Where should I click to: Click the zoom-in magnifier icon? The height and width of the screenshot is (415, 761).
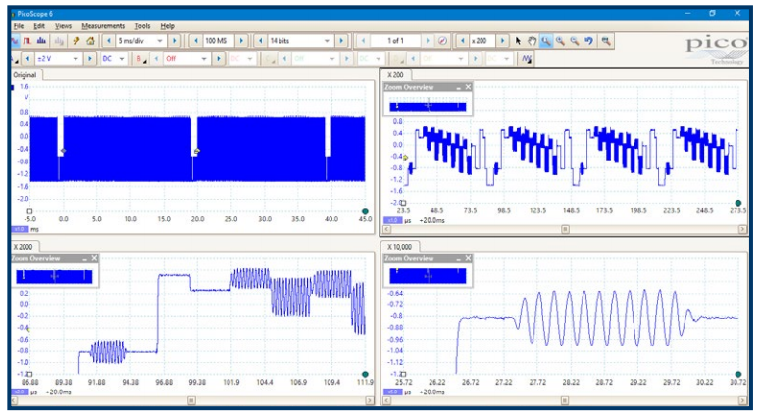click(x=560, y=41)
